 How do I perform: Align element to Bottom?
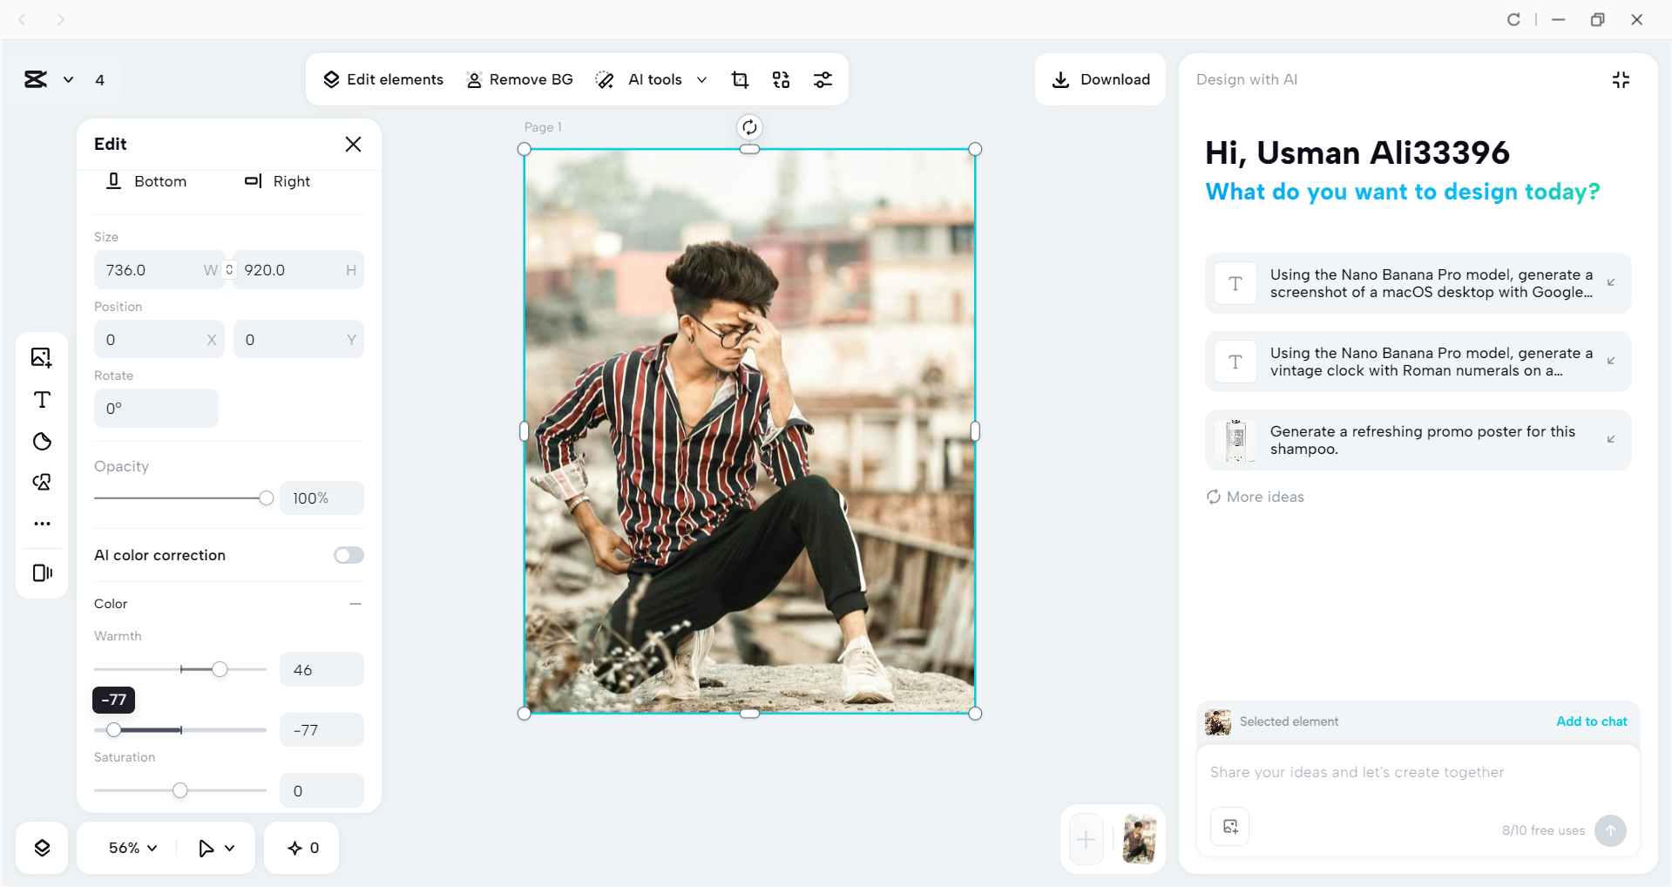point(146,181)
